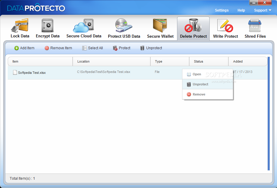The width and height of the screenshot is (277, 188).
Task: Expand the Support dropdown arrow
Action: 270,10
